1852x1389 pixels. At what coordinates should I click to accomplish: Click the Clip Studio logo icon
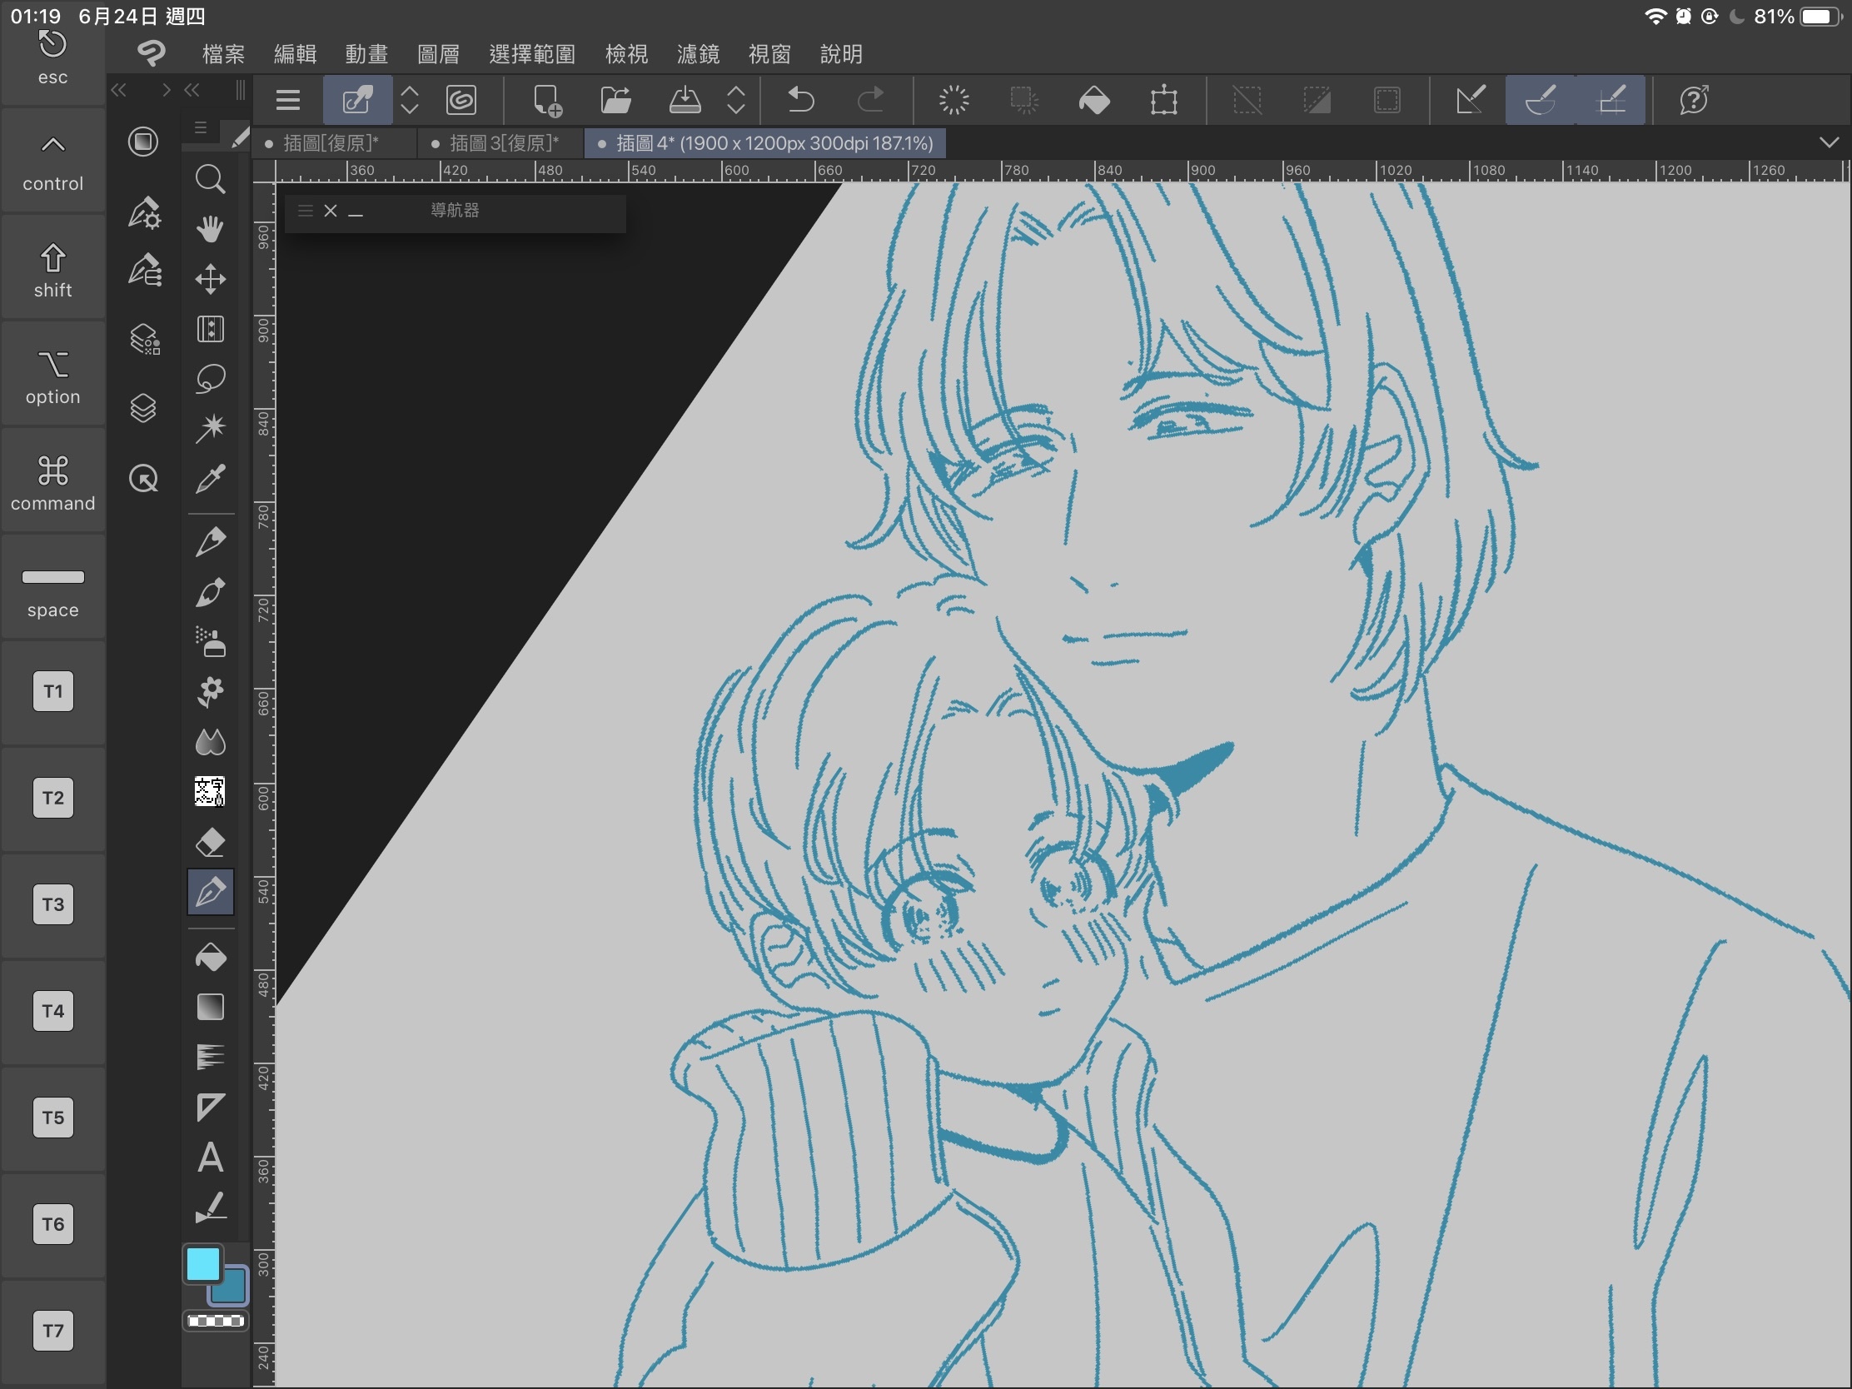click(151, 53)
